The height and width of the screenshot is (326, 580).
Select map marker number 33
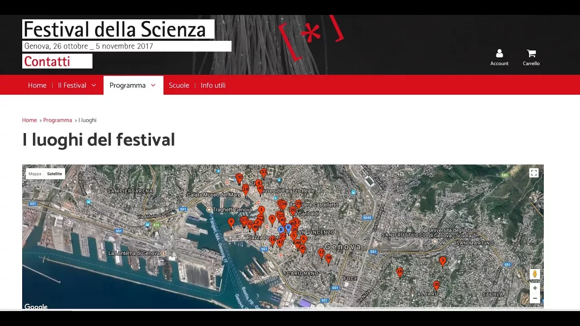263,173
